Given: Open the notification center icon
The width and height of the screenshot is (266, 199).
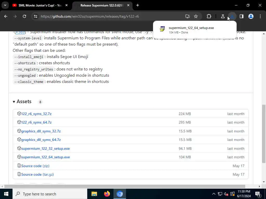Looking at the screenshot, I should [x=258, y=194].
